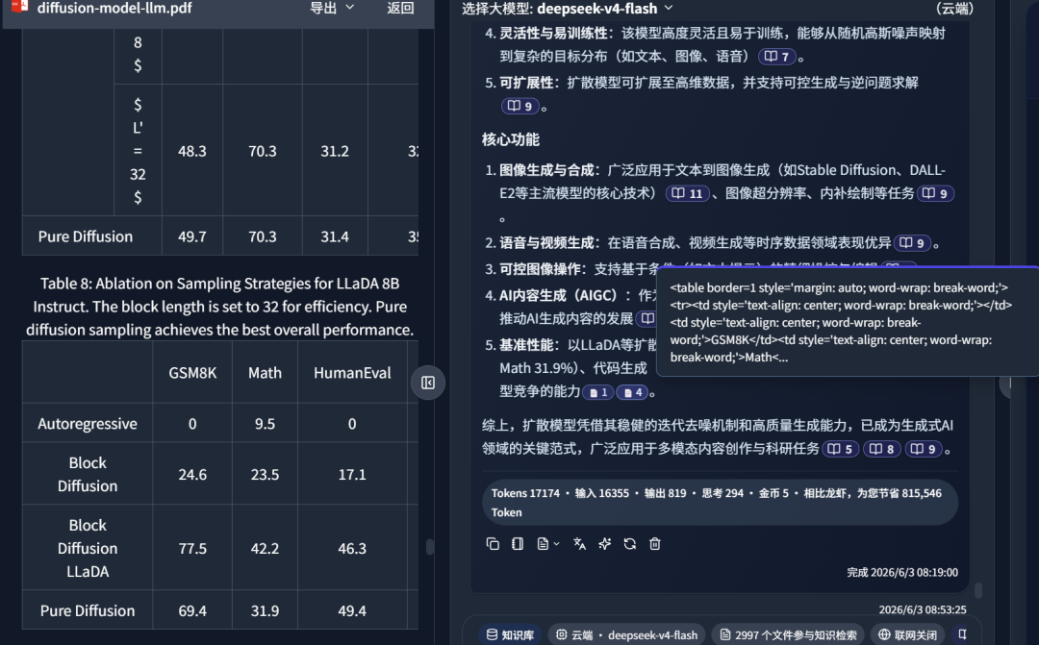
Task: Click the PDF file icon beside diffusion-model-llm.pdf
Action: click(20, 7)
